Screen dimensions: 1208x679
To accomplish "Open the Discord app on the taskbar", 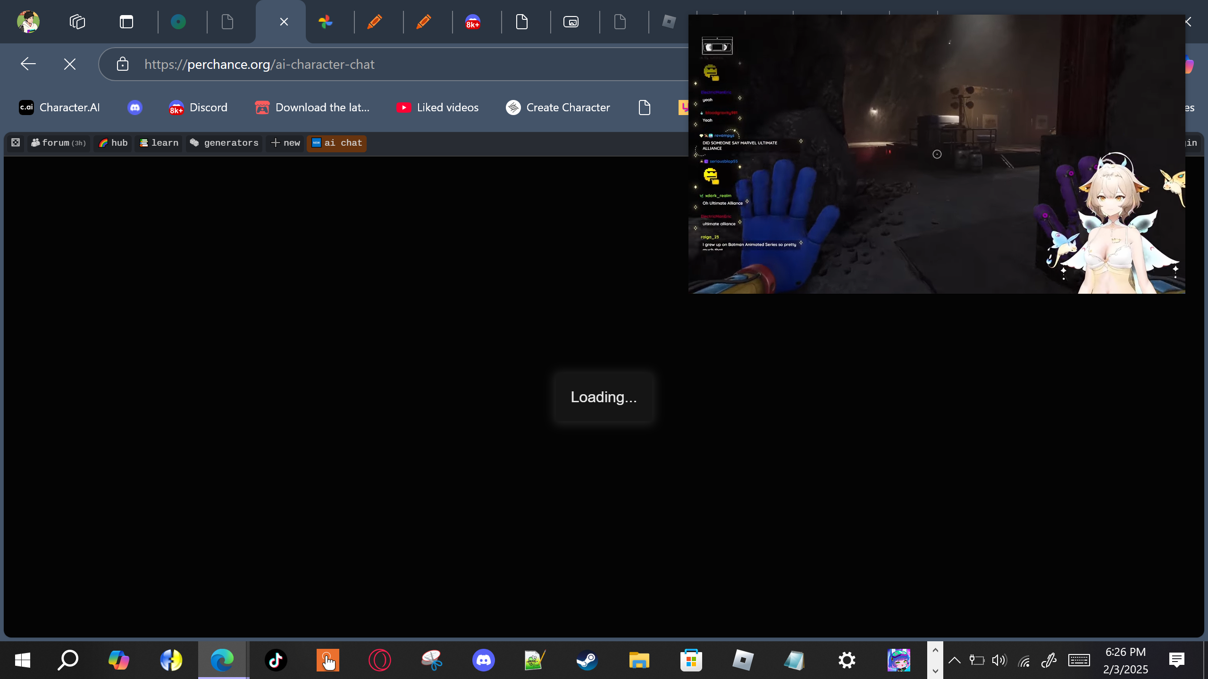I will (x=484, y=660).
